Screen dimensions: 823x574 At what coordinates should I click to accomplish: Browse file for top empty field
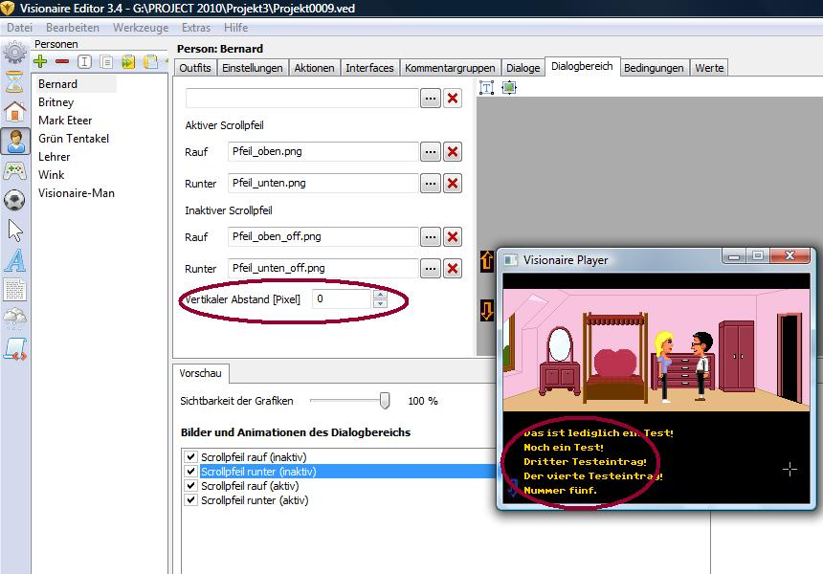tap(431, 99)
